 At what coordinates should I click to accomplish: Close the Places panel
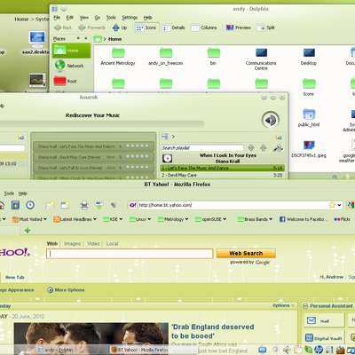pyautogui.click(x=86, y=38)
